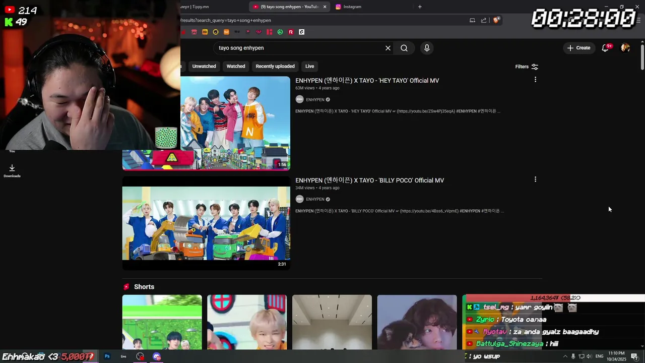The height and width of the screenshot is (363, 645).
Task: Click the ENHYPEN avatar under BILLY POCO
Action: [299, 199]
